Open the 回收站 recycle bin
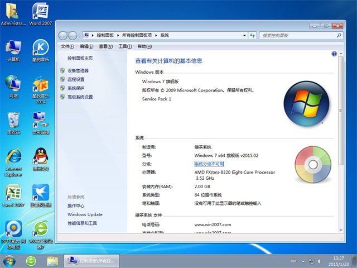Screen dimensions: 357x268 [x=13, y=123]
